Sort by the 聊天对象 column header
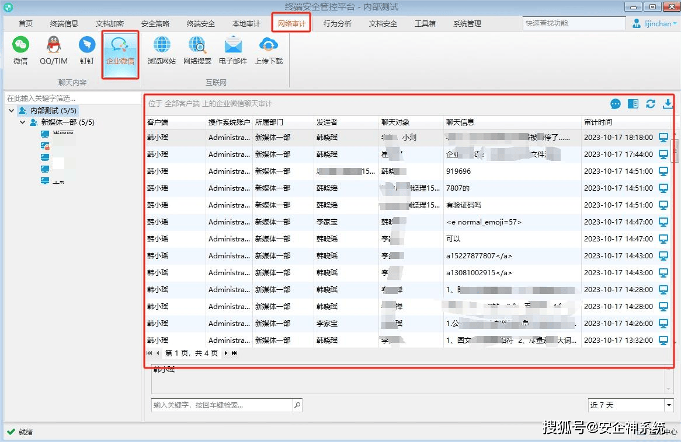The image size is (681, 442). (411, 122)
